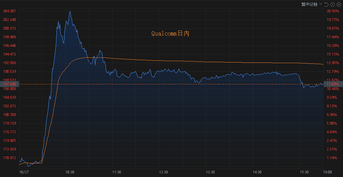343x177 pixels.
Task: Click the 194.473 price axis label
Action: click(x=9, y=54)
